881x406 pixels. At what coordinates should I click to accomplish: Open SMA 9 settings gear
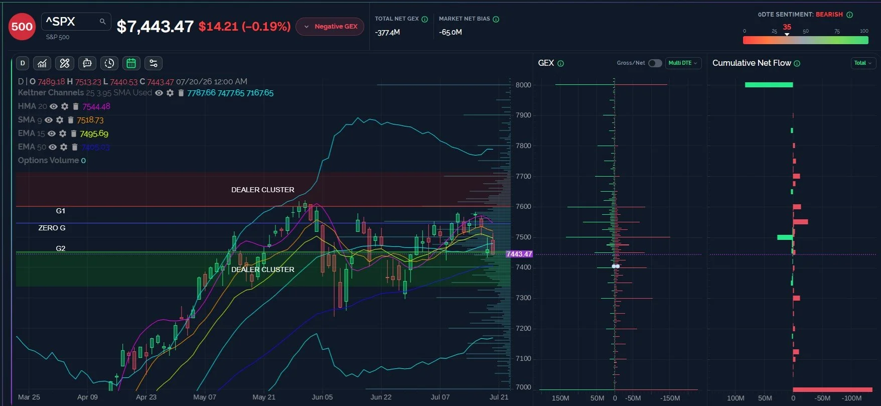pyautogui.click(x=60, y=120)
